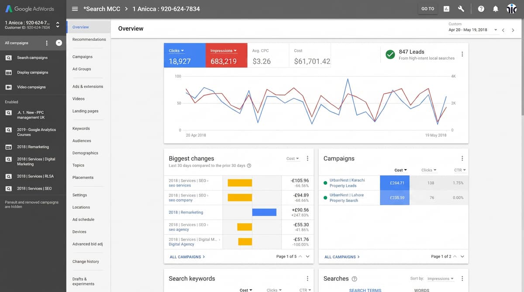Open Searches card help icon
Image resolution: width=524 pixels, height=292 pixels.
tap(354, 279)
